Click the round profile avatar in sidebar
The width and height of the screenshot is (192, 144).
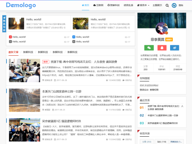click(x=162, y=28)
